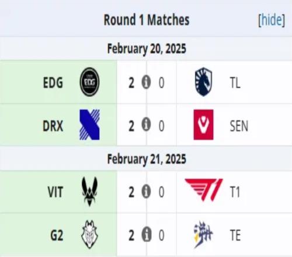Click the G2 samurai logo
Image resolution: width=292 pixels, height=257 pixels.
(x=89, y=235)
